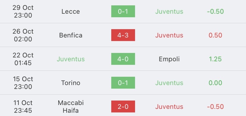Viewport: 246px width, 116px height.
Task: Open the Lecce 0-1 score badge
Action: (123, 11)
